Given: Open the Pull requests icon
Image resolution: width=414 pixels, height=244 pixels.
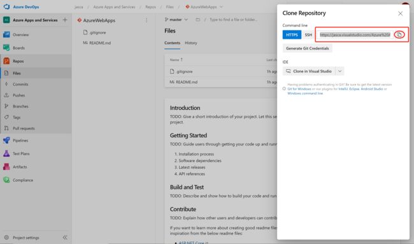Looking at the screenshot, I should (6, 128).
